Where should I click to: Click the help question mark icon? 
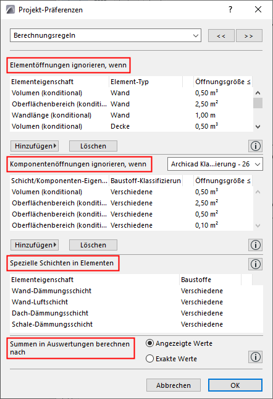(230, 10)
